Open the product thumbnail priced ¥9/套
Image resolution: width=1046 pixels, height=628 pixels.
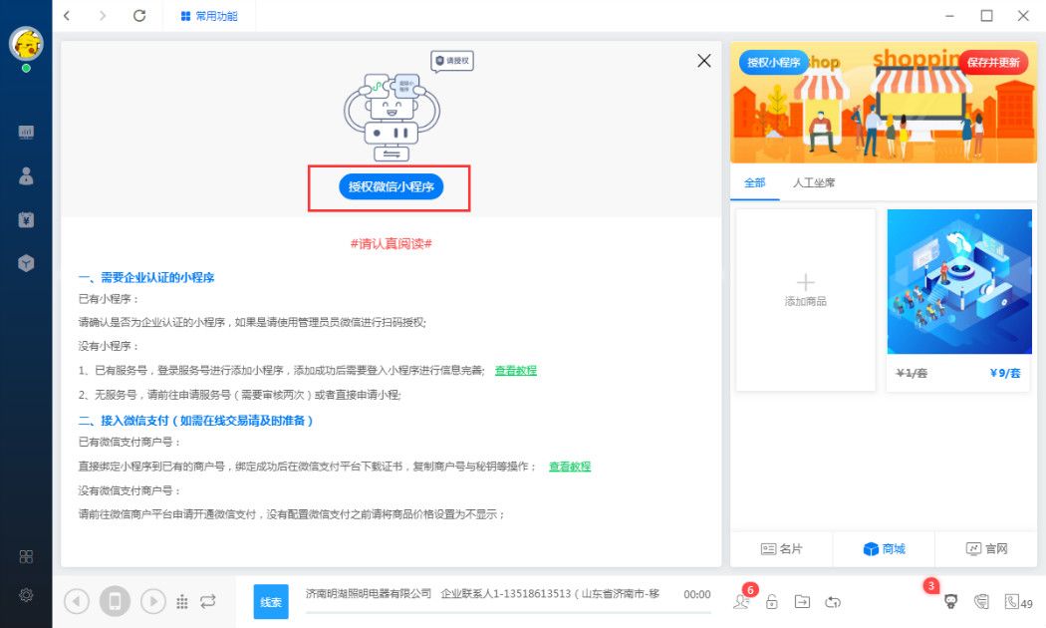coord(959,282)
